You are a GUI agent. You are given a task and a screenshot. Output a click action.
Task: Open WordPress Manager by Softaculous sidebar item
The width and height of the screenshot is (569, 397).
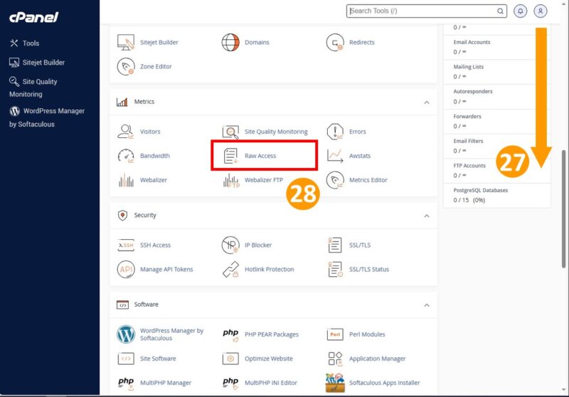(x=47, y=117)
